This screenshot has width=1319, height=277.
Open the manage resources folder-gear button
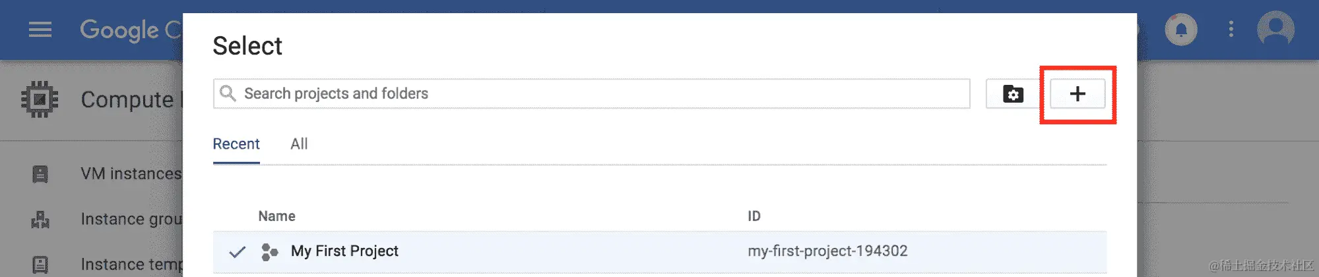click(1013, 93)
